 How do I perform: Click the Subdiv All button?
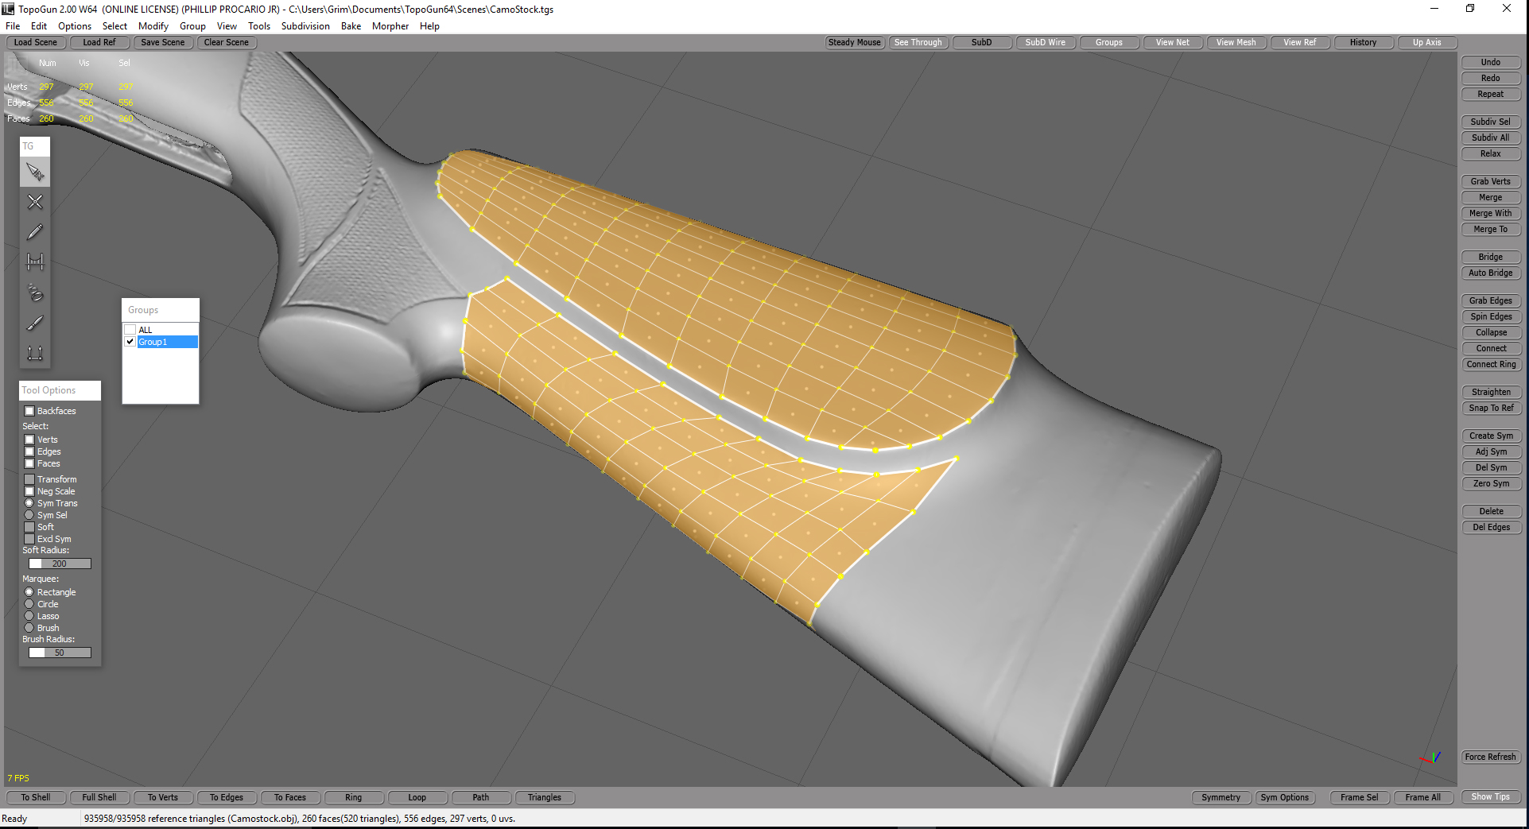1491,138
